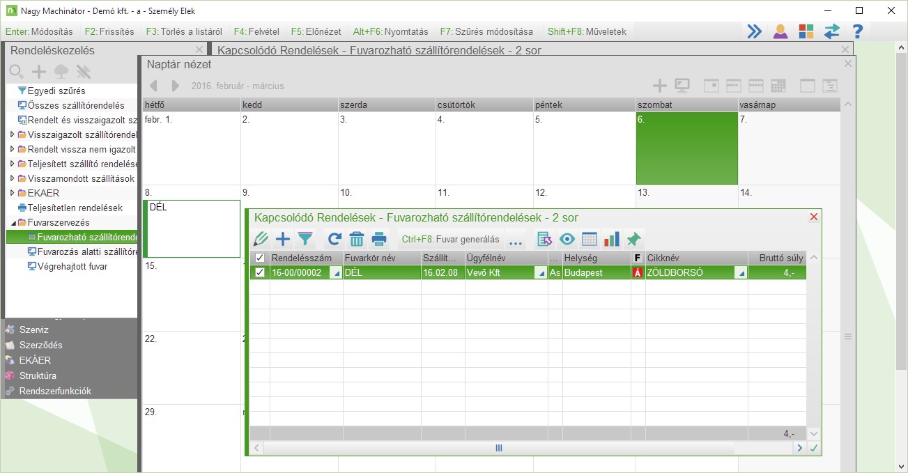The width and height of the screenshot is (908, 473).
Task: Click Shift+F8: Műveletek command
Action: coord(587,31)
